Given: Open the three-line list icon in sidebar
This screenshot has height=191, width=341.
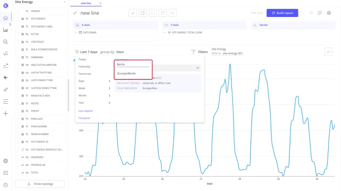Looking at the screenshot, I should (x=6, y=101).
